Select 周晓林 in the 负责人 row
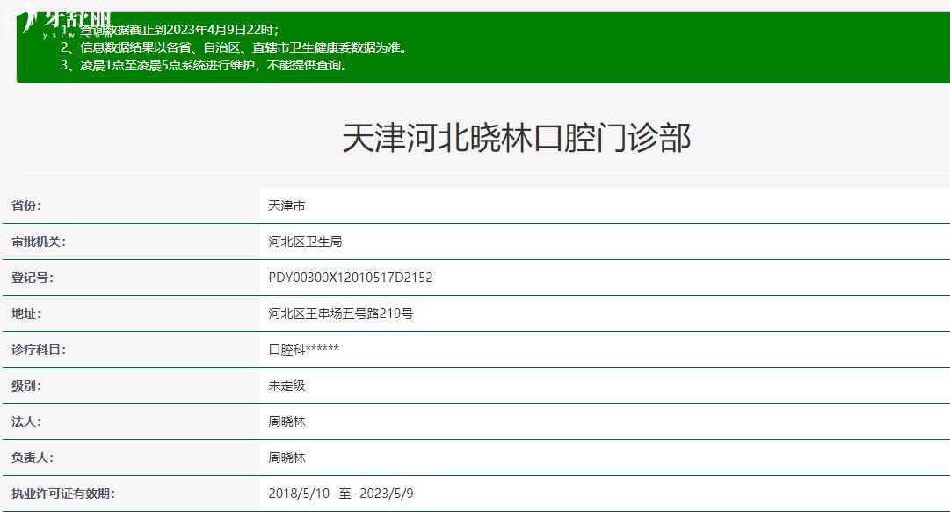Viewport: 950px width, 512px height. coord(286,458)
